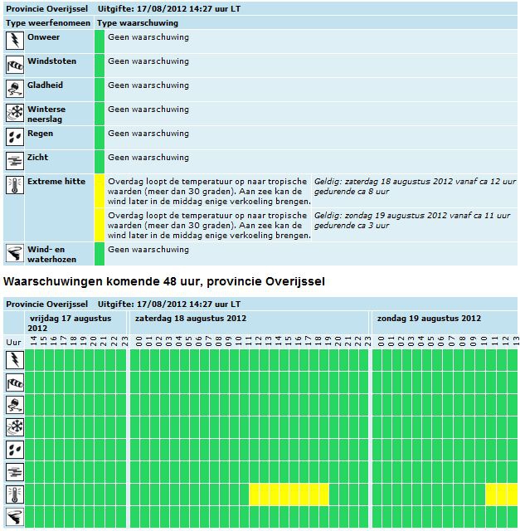Click the lightning icon in the 48-hour grid

(15, 359)
